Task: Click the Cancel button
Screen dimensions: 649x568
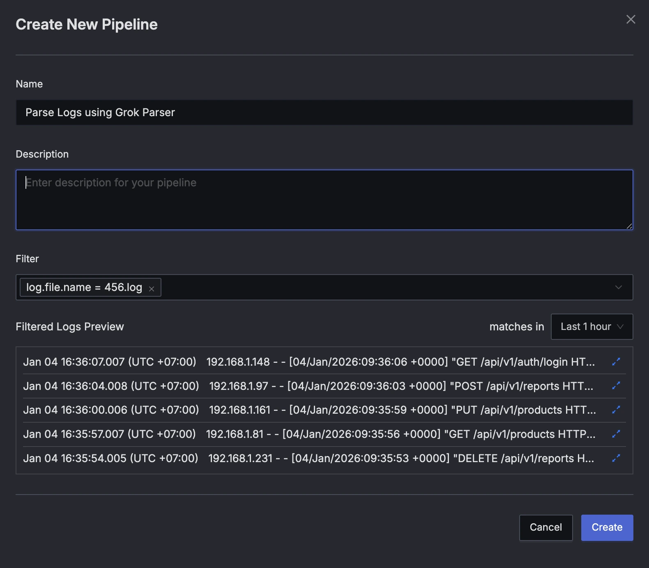Action: coord(545,527)
